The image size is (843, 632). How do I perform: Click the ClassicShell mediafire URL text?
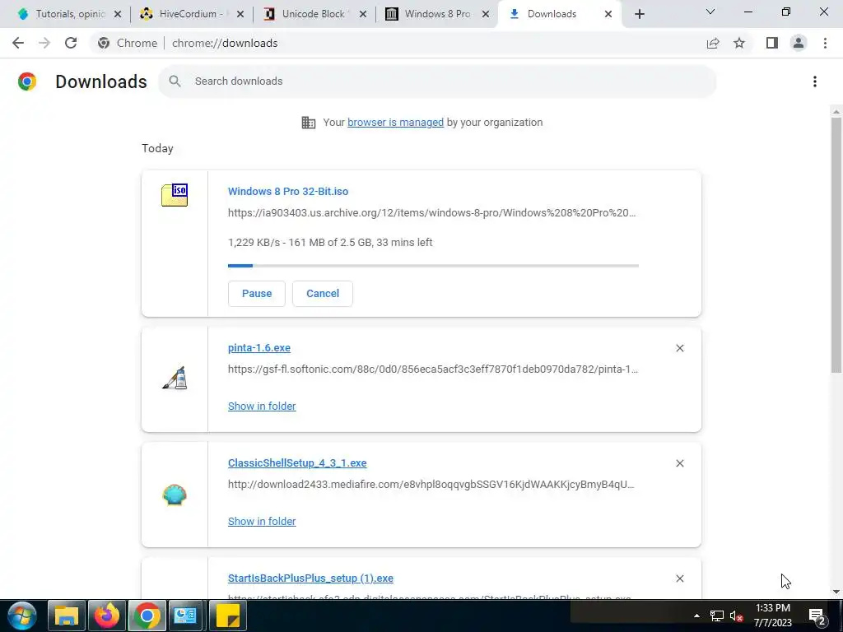[431, 484]
